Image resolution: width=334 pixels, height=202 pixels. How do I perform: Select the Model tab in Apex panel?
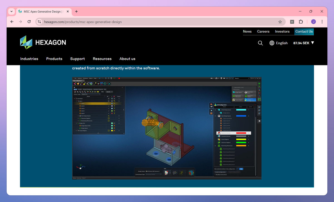coord(75,89)
